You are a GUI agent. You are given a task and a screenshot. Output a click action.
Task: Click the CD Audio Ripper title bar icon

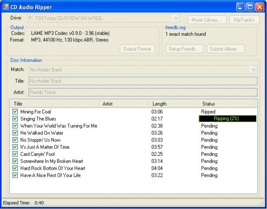(x=6, y=7)
